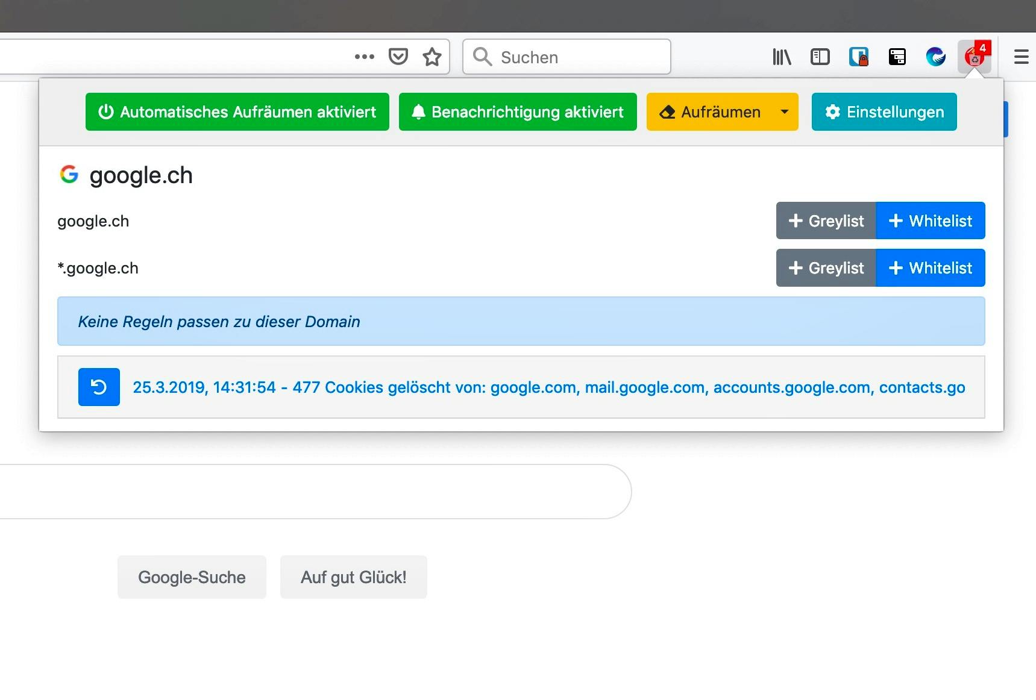Click the Keine Regeln passen notice
Viewport: 1036px width, 700px height.
521,321
